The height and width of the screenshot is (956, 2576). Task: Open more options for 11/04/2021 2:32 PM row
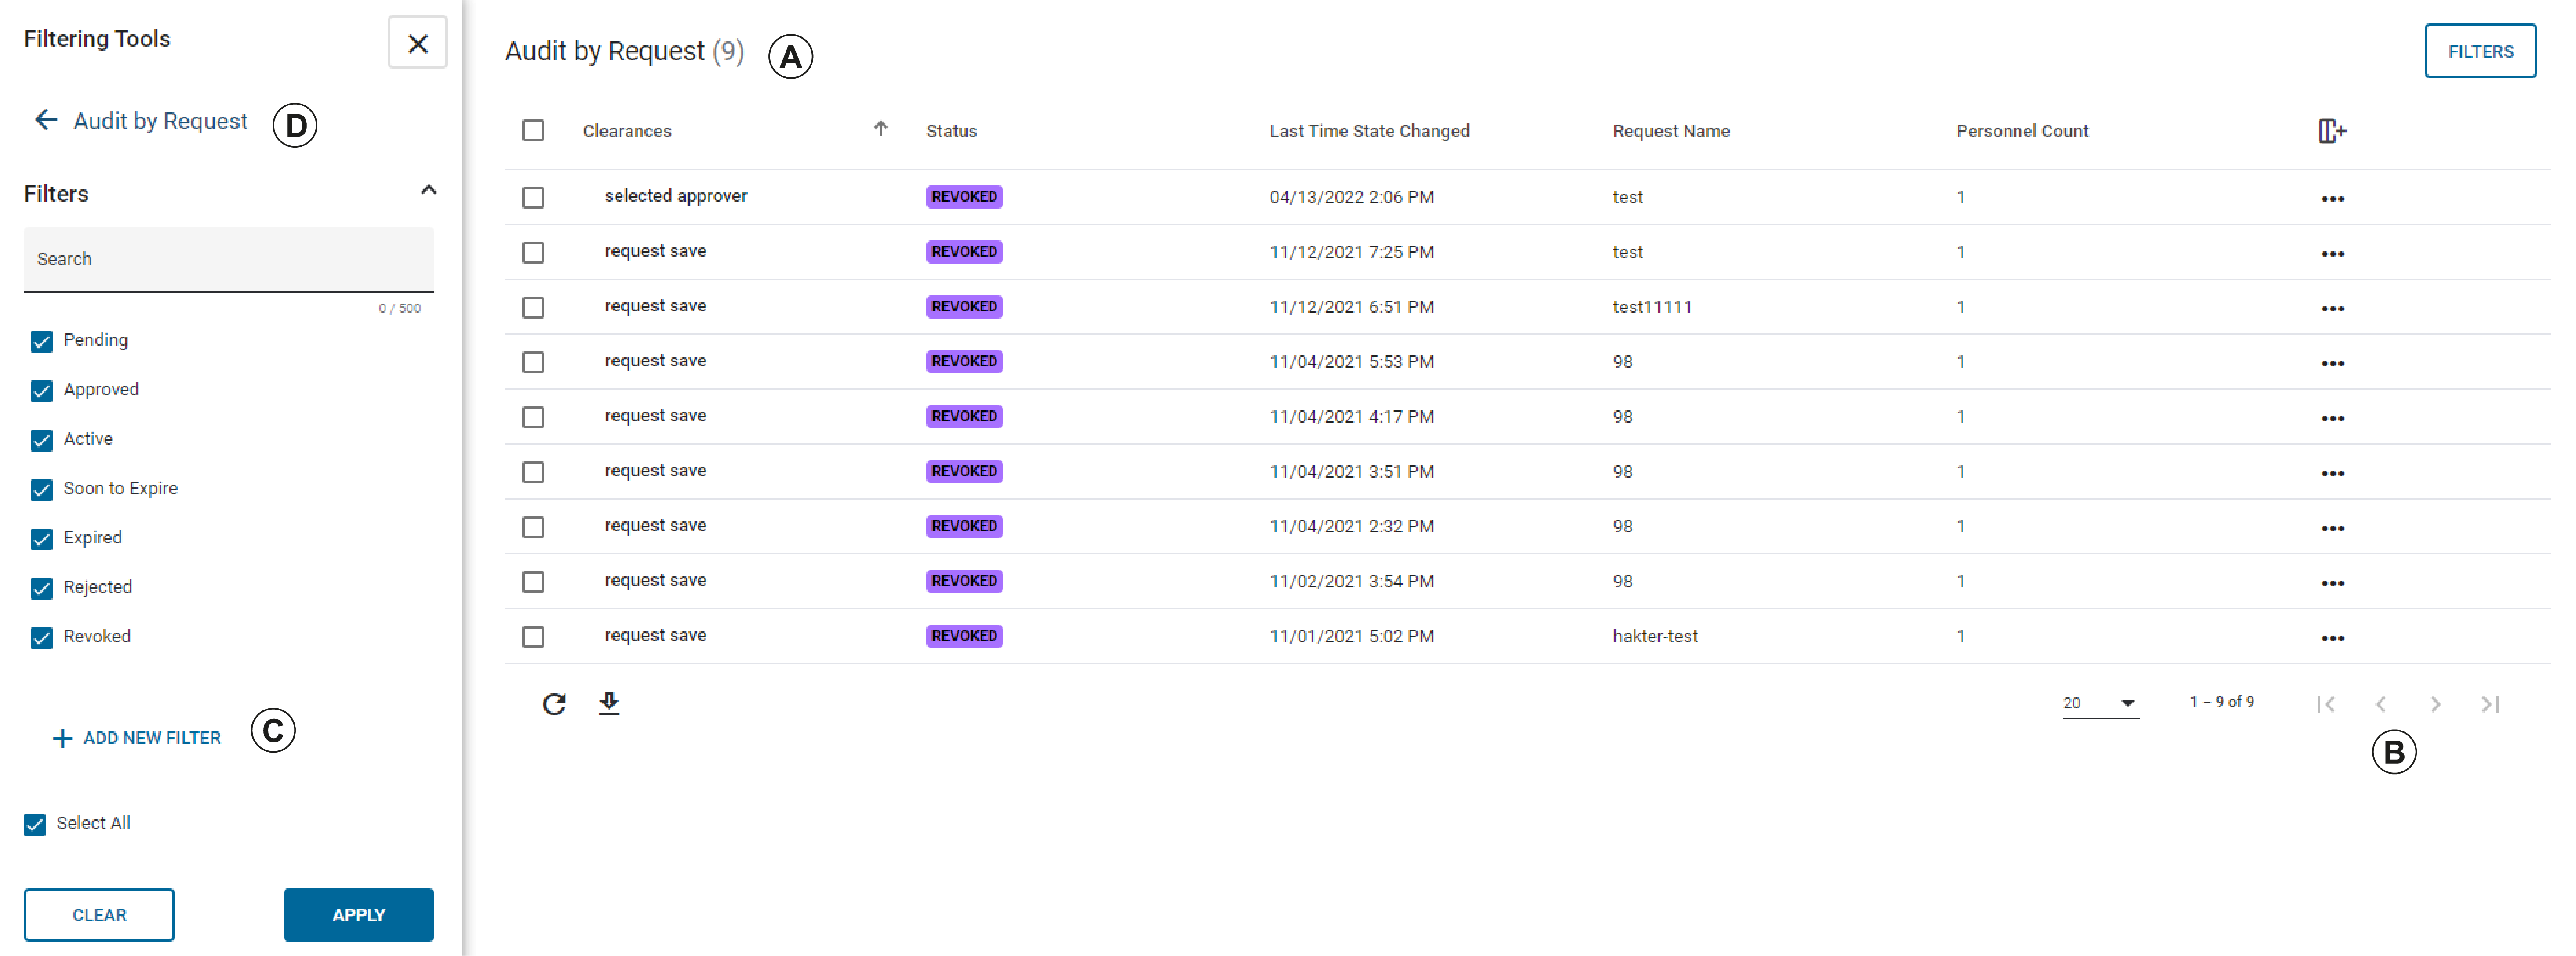point(2332,529)
